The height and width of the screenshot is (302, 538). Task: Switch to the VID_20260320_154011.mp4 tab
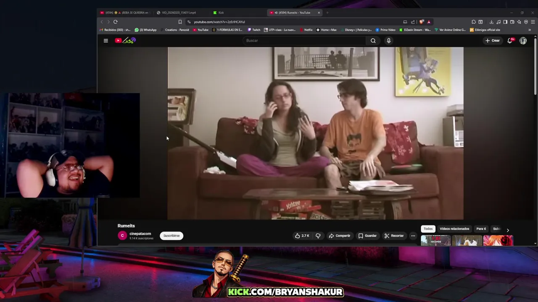click(181, 13)
